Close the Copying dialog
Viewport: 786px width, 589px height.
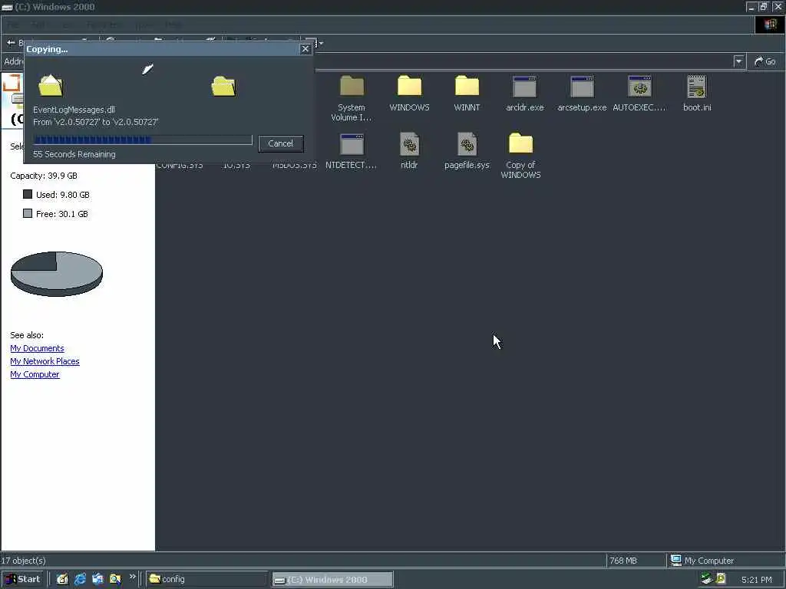click(x=305, y=49)
